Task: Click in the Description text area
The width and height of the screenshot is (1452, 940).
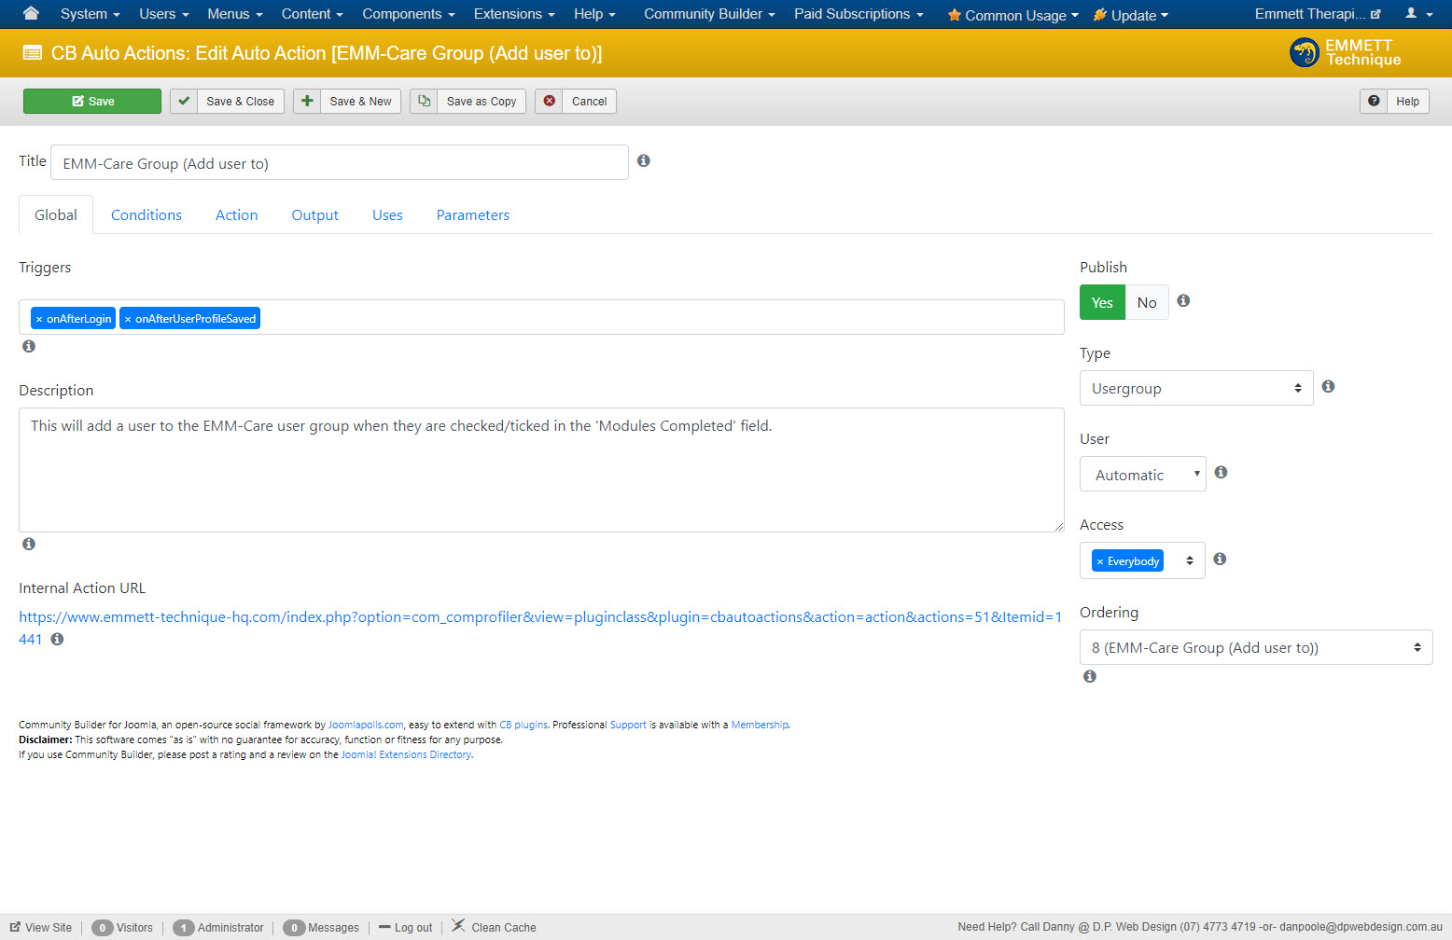Action: (541, 470)
